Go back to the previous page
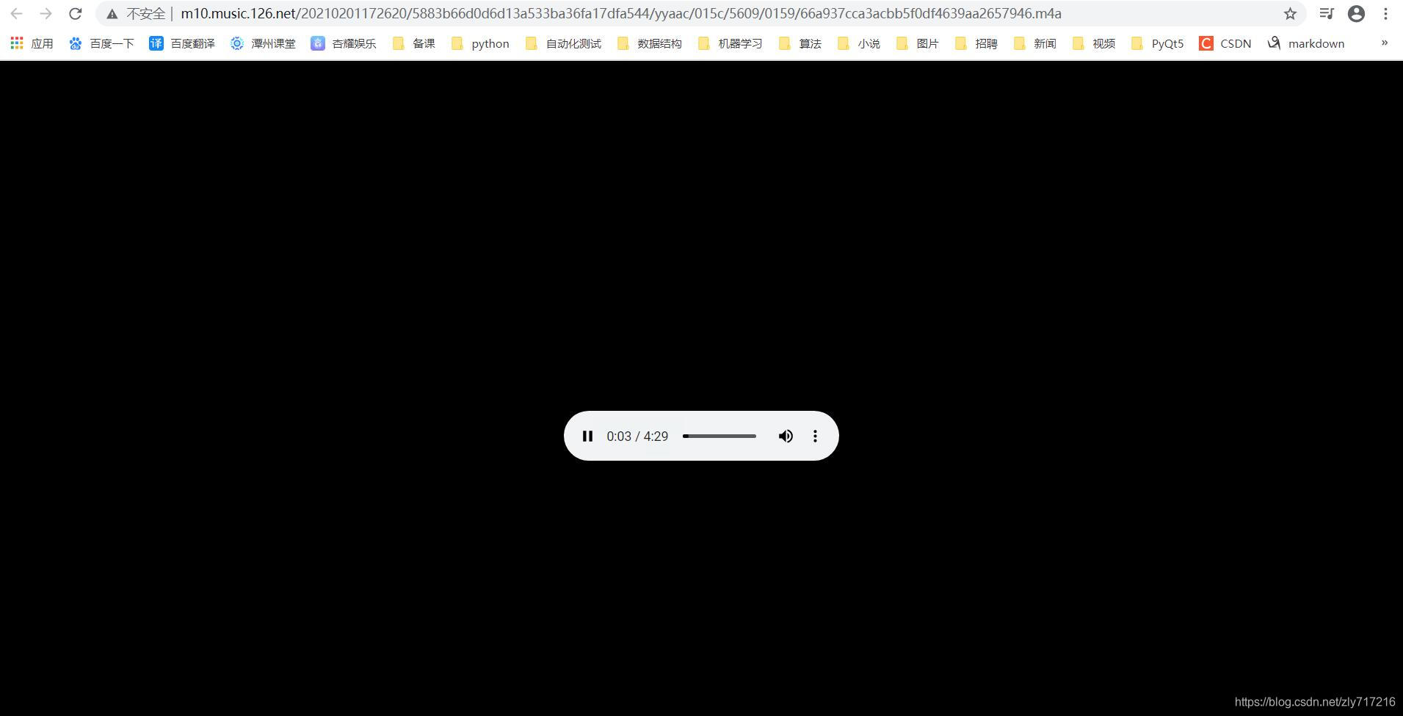1403x716 pixels. coord(16,13)
